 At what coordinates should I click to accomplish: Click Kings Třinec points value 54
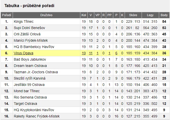tap(164, 21)
